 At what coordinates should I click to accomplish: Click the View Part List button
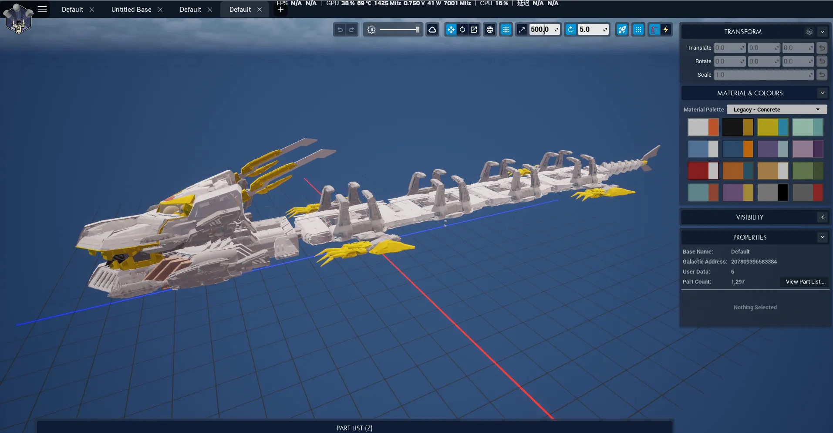805,282
